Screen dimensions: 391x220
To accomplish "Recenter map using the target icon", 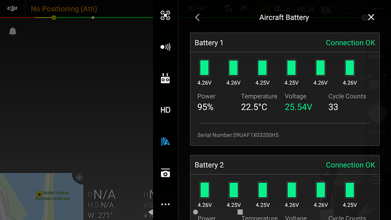I will 79,177.
